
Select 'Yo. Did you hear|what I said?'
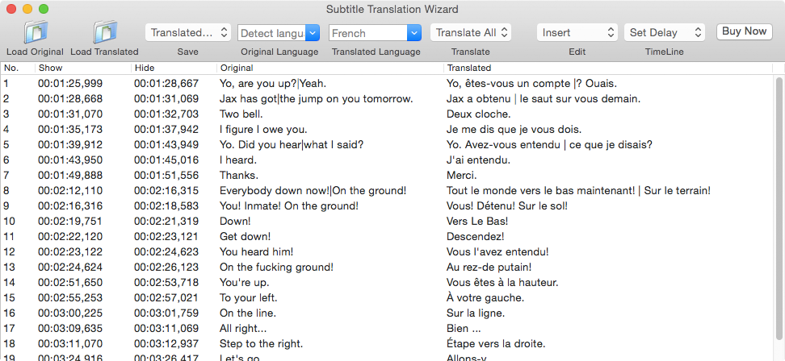click(x=292, y=145)
